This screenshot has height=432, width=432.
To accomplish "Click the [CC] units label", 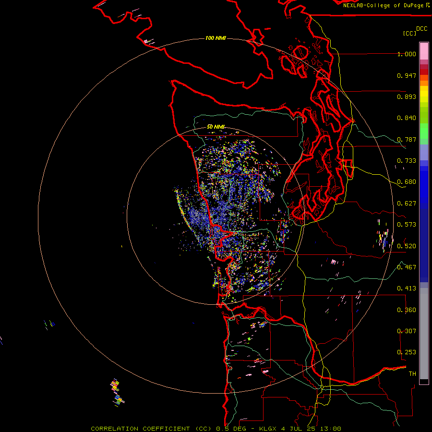I will point(410,33).
